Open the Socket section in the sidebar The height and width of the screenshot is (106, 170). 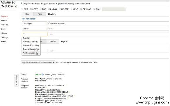point(4,20)
